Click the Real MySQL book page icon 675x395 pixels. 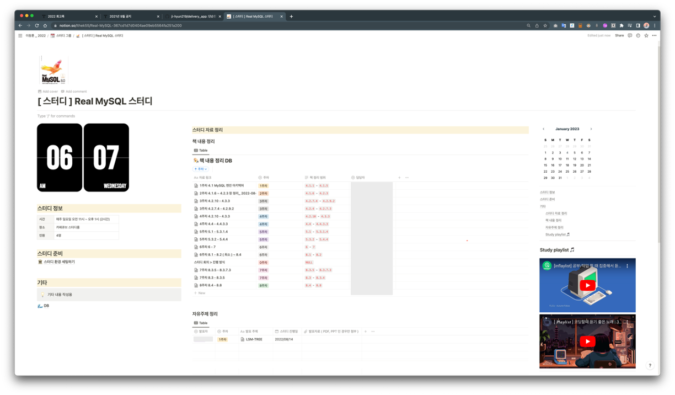pyautogui.click(x=53, y=70)
